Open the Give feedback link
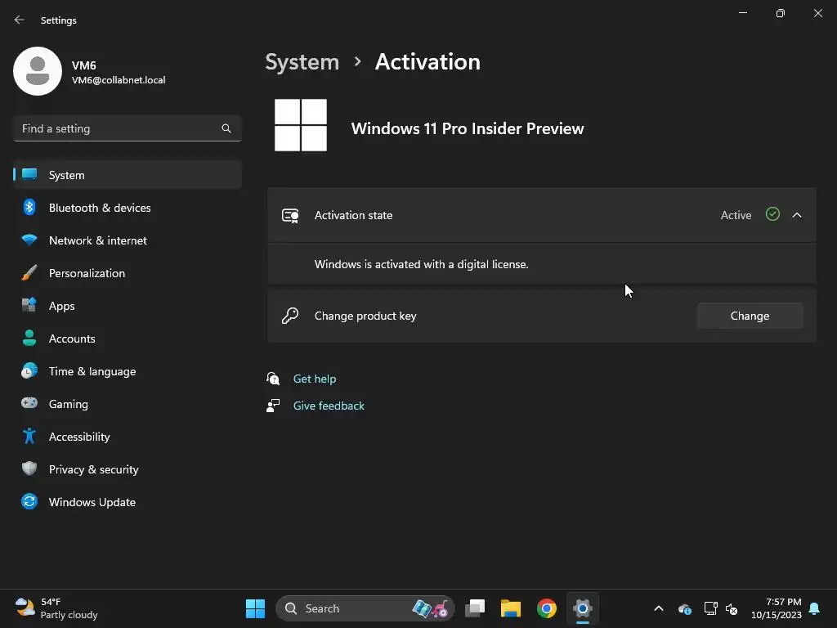Screen dimensions: 837x628 329,406
